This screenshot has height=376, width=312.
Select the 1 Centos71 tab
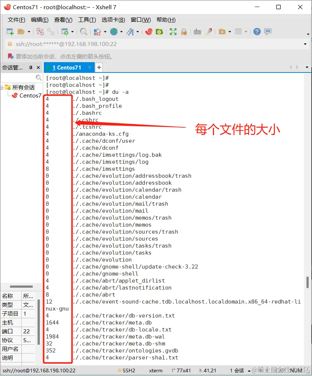tap(67, 68)
